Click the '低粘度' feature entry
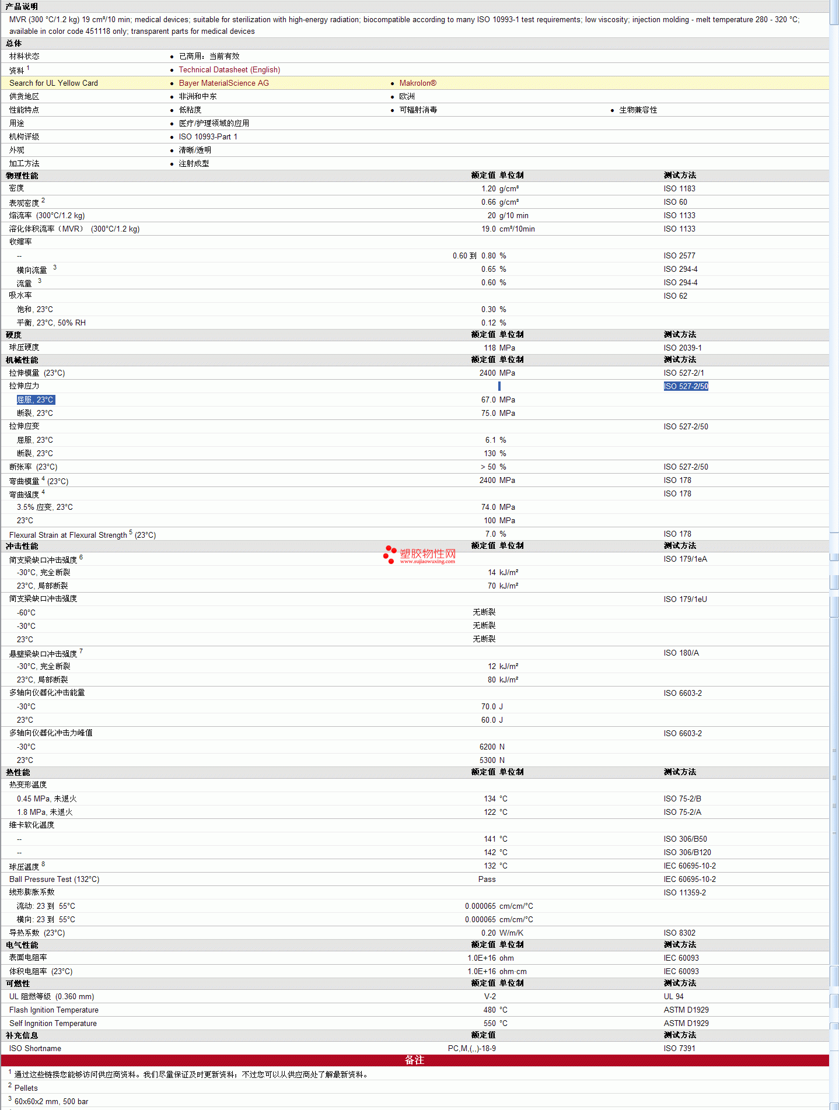This screenshot has width=839, height=1110. tap(190, 110)
